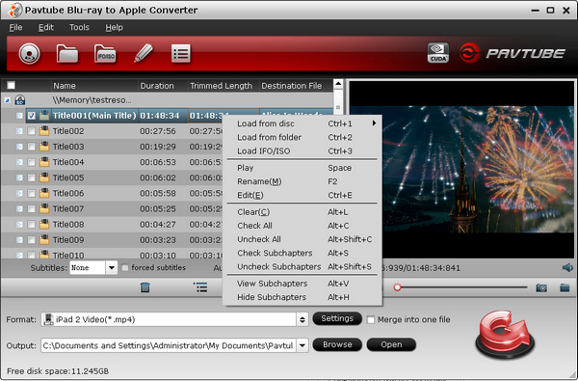Click the CUDA acceleration icon

click(438, 53)
